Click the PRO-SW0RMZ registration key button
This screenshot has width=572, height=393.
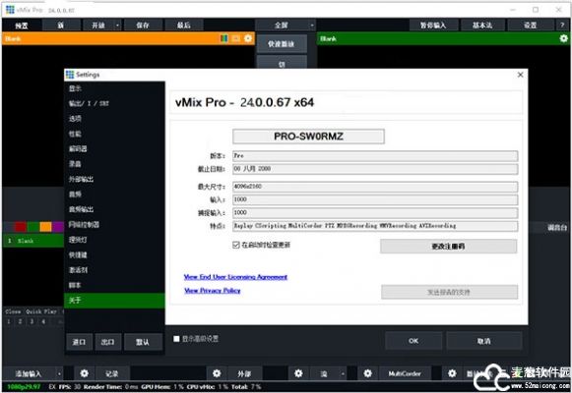pyautogui.click(x=308, y=137)
